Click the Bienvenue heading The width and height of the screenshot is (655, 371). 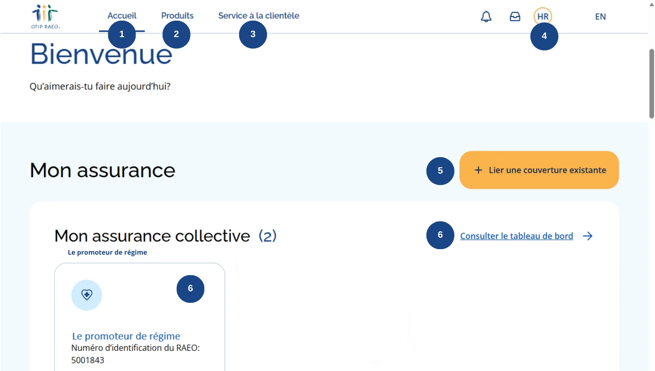click(x=101, y=54)
